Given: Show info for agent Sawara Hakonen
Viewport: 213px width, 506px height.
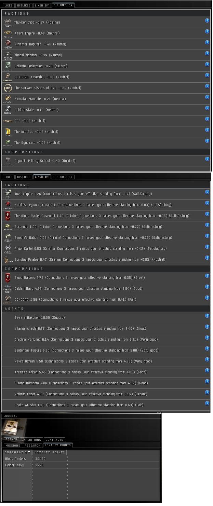Looking at the screenshot, I should (207, 316).
